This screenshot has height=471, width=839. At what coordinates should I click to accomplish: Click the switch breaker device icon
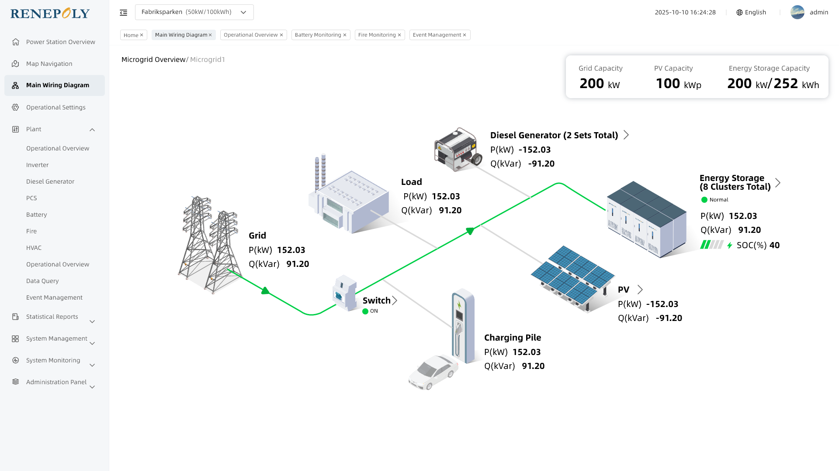click(x=344, y=293)
